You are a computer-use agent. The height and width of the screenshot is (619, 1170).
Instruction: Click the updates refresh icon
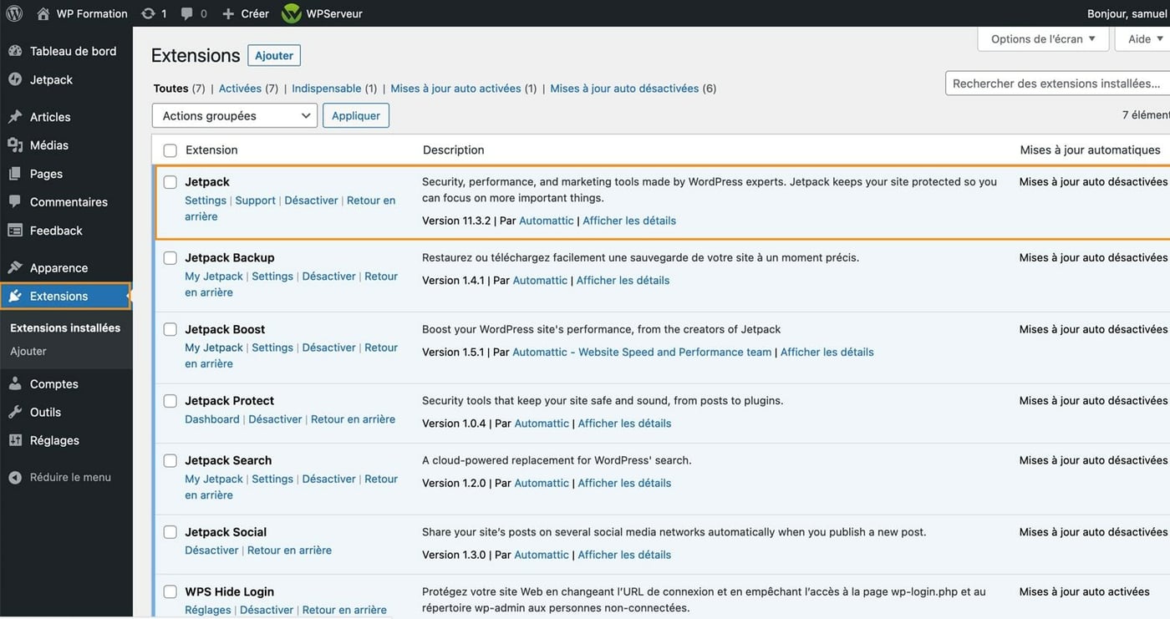pyautogui.click(x=149, y=13)
